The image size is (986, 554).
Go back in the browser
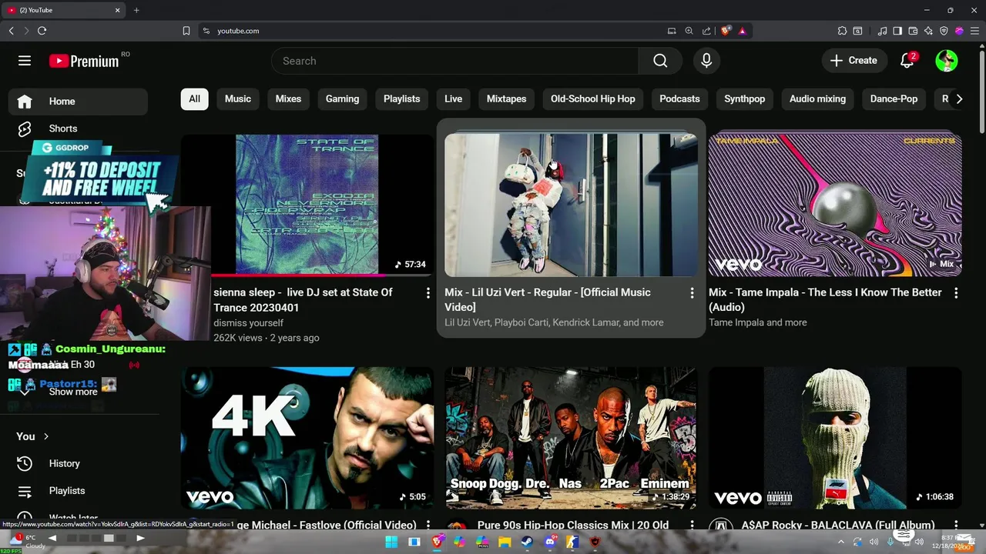point(11,31)
